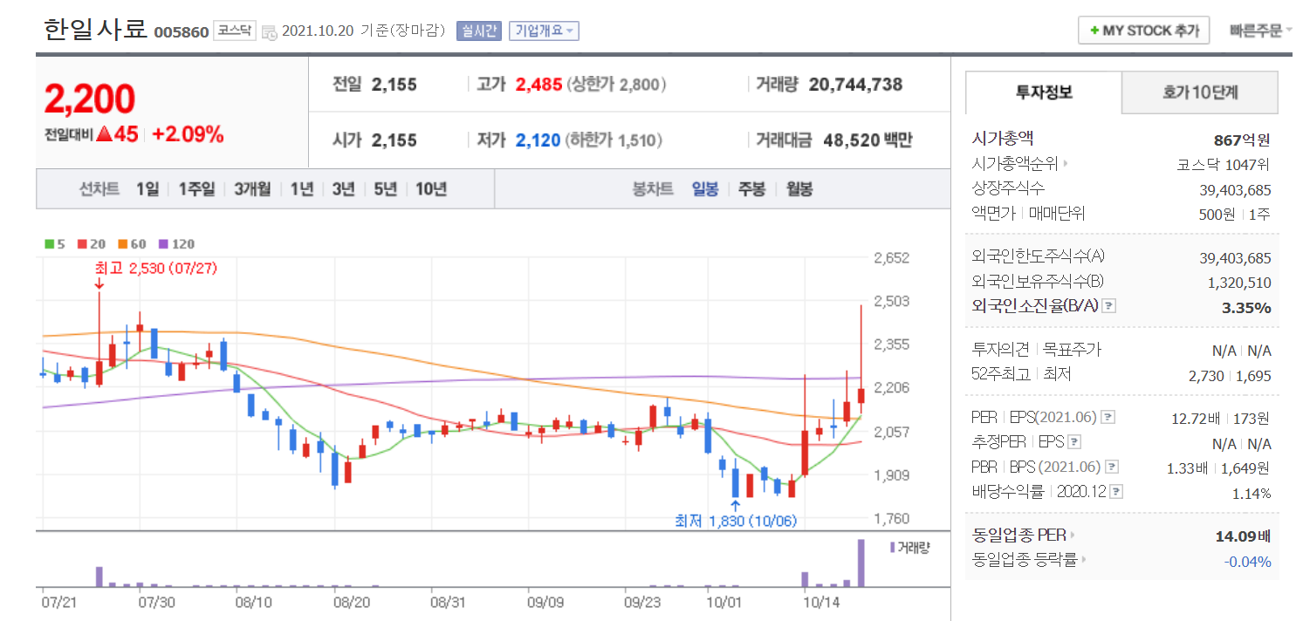Click the current price 2,200
Viewport: 1303px width, 621px height.
coord(90,100)
